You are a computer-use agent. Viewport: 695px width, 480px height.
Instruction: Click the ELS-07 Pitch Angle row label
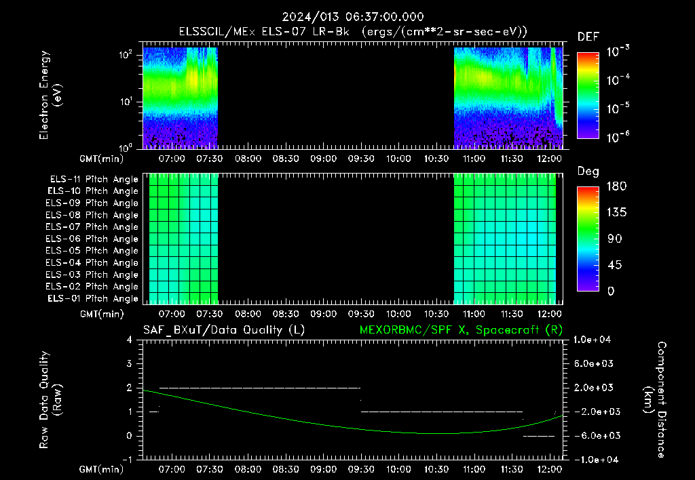pyautogui.click(x=92, y=226)
